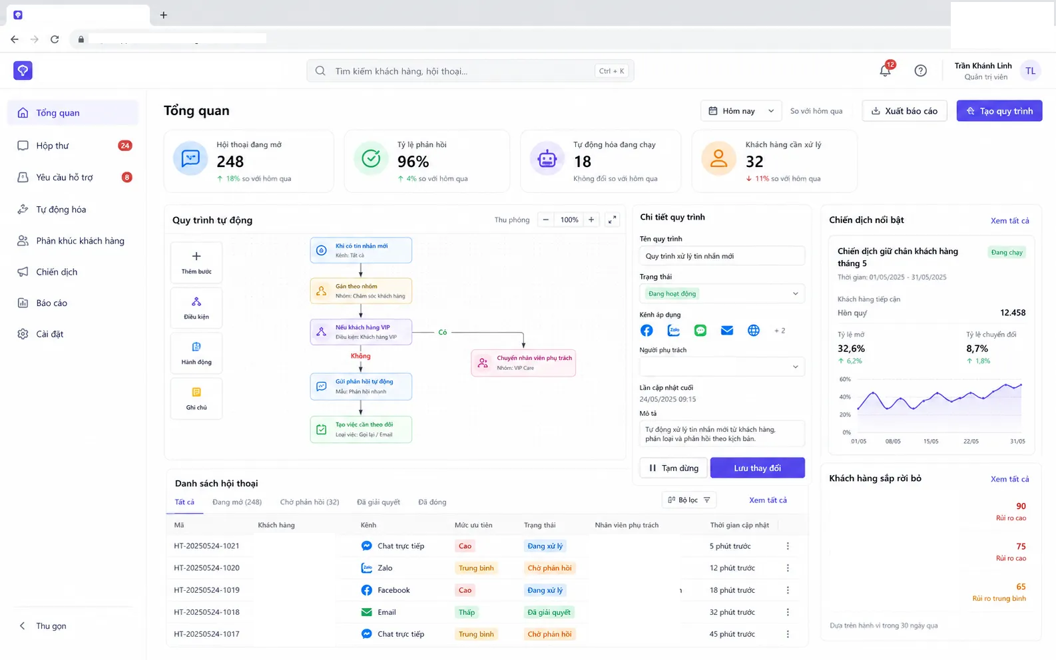Click Xem tất cả for Chiến dịch nổi bật
1056x660 pixels.
1009,221
